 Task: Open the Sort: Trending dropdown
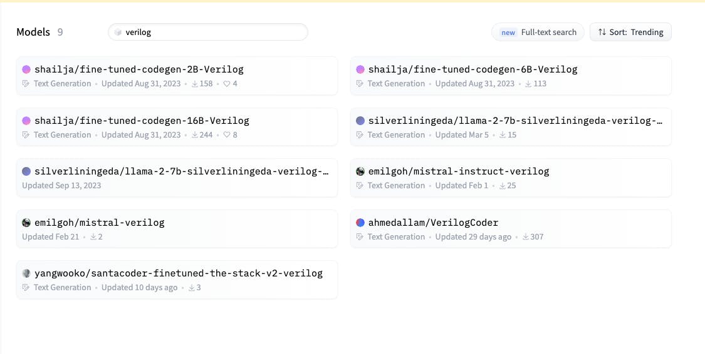click(630, 32)
